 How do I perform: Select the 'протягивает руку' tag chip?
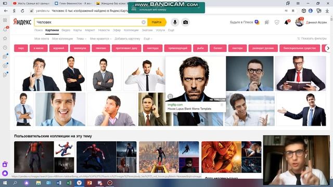tap(126, 48)
